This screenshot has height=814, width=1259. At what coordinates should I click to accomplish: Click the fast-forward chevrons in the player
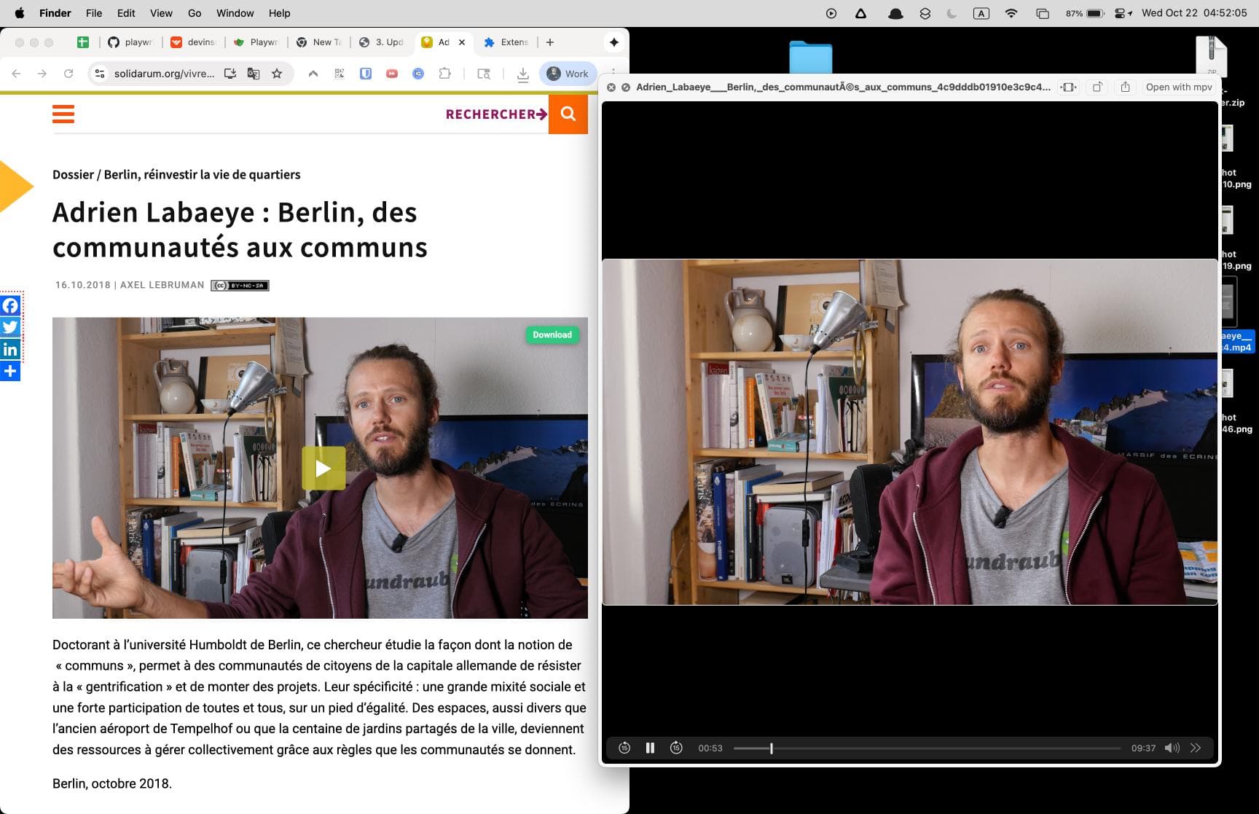pos(1196,748)
